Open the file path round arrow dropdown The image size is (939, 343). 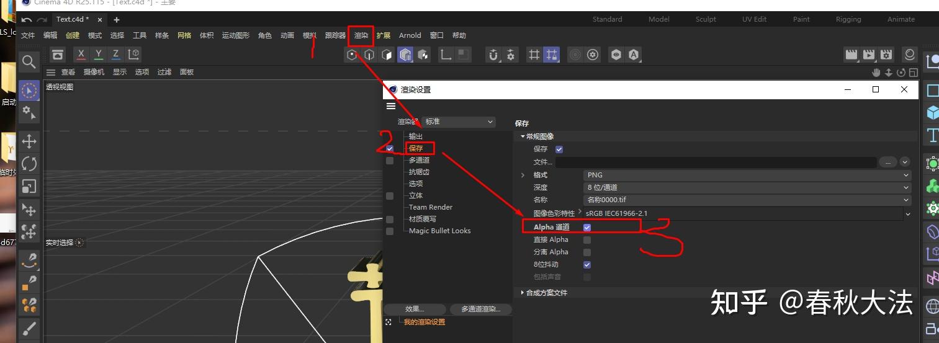click(x=904, y=162)
